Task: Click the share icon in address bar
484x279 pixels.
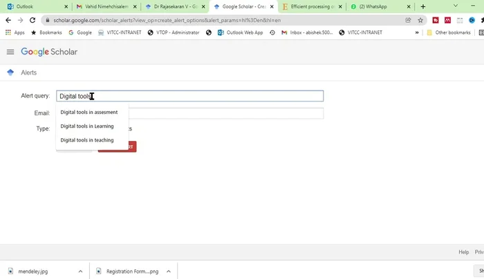Action: [x=407, y=20]
